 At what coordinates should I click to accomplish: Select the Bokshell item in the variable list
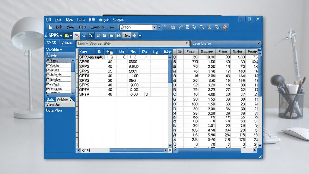pos(58,89)
